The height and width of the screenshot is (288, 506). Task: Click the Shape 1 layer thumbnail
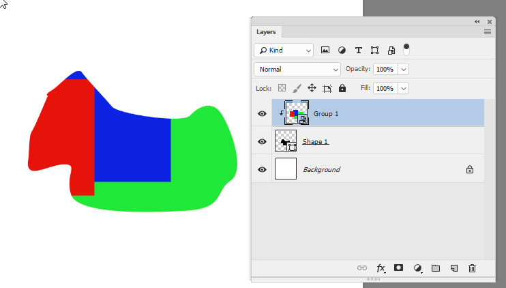(286, 141)
